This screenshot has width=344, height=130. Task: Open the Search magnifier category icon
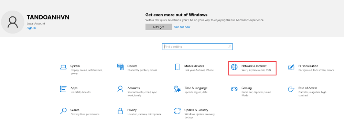[63, 111]
